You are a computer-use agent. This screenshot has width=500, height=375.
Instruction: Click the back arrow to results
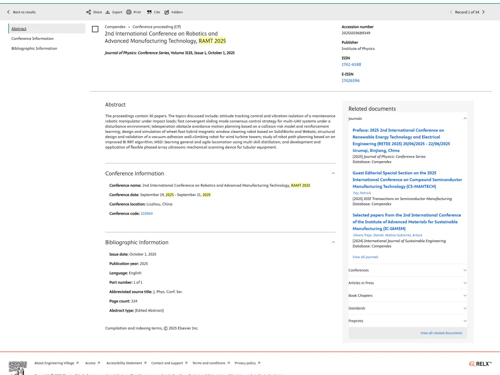(x=8, y=12)
